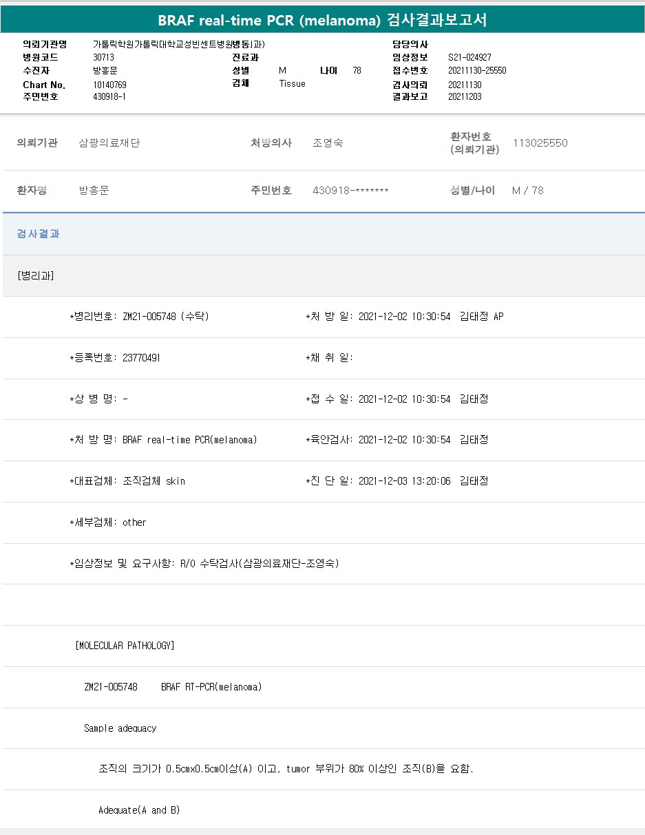This screenshot has width=645, height=835.
Task: Select clinical info value S21-024927
Action: 469,58
